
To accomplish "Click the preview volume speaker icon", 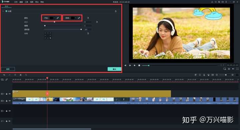I will pos(233,69).
